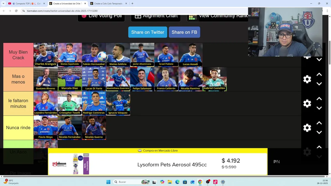Select Matías Zaldivia player card
The width and height of the screenshot is (331, 186).
(118, 55)
